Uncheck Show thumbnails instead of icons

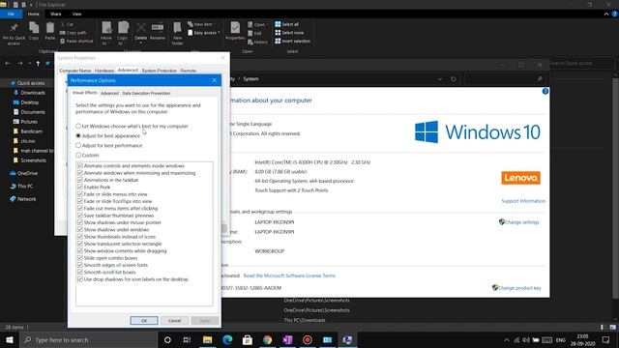coord(80,237)
